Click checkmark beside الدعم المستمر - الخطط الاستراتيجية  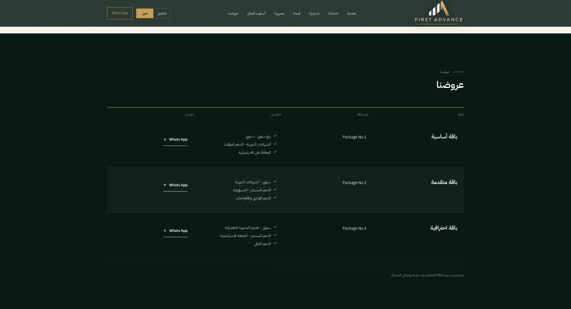[275, 235]
